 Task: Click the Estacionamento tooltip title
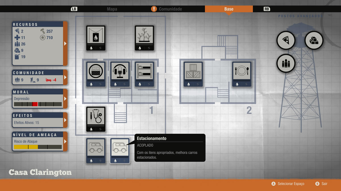(x=152, y=138)
